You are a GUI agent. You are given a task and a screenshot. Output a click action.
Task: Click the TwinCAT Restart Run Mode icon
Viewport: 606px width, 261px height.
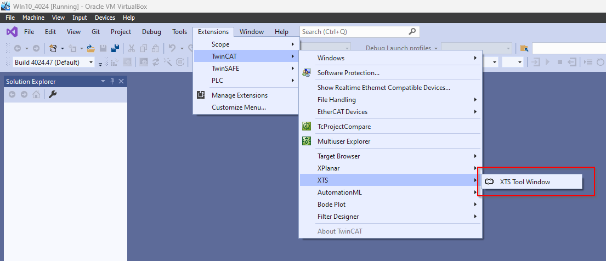tap(127, 62)
